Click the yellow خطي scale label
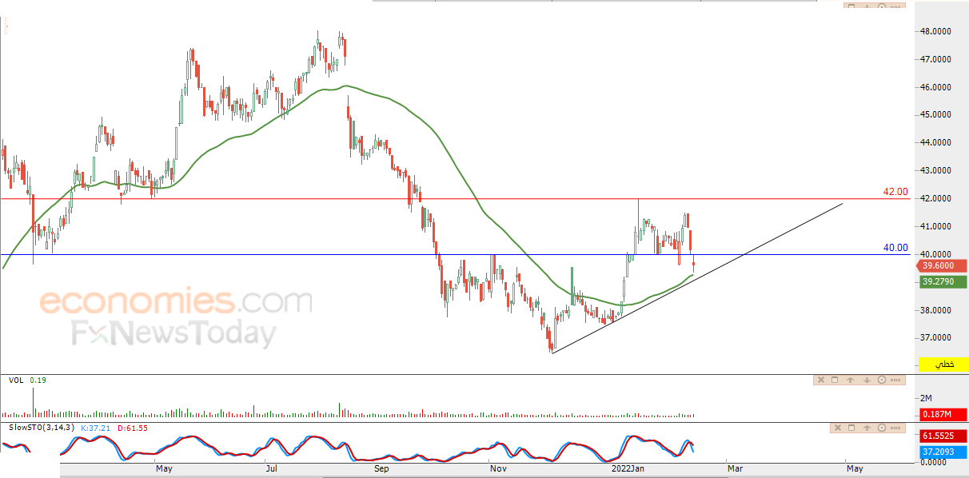Screen dimensions: 969x478 pos(943,364)
